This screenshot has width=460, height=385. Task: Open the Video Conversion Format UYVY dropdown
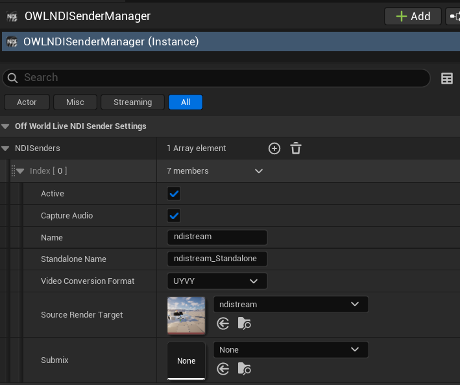pos(217,281)
